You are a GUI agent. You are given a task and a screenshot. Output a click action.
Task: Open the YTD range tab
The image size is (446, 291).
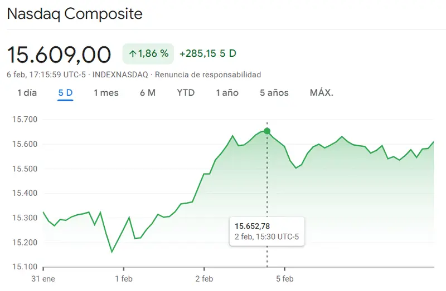tap(186, 93)
